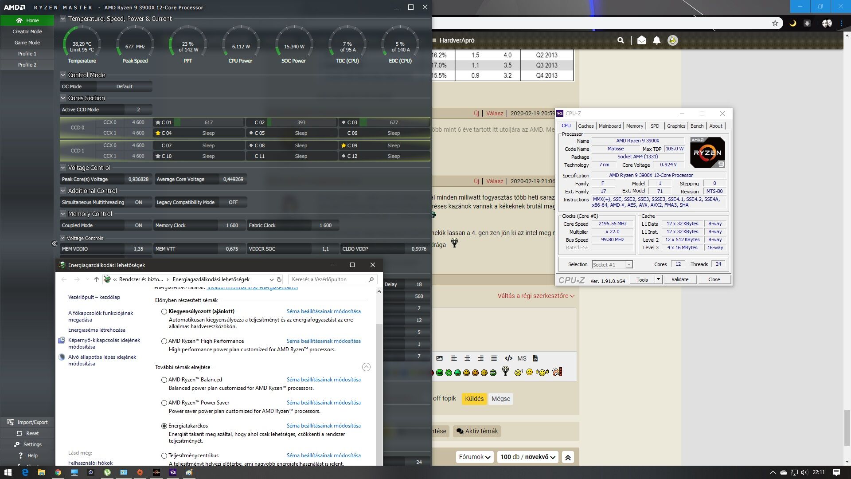851x479 pixels.
Task: Click the HardverApró search magnifier icon
Action: [621, 40]
